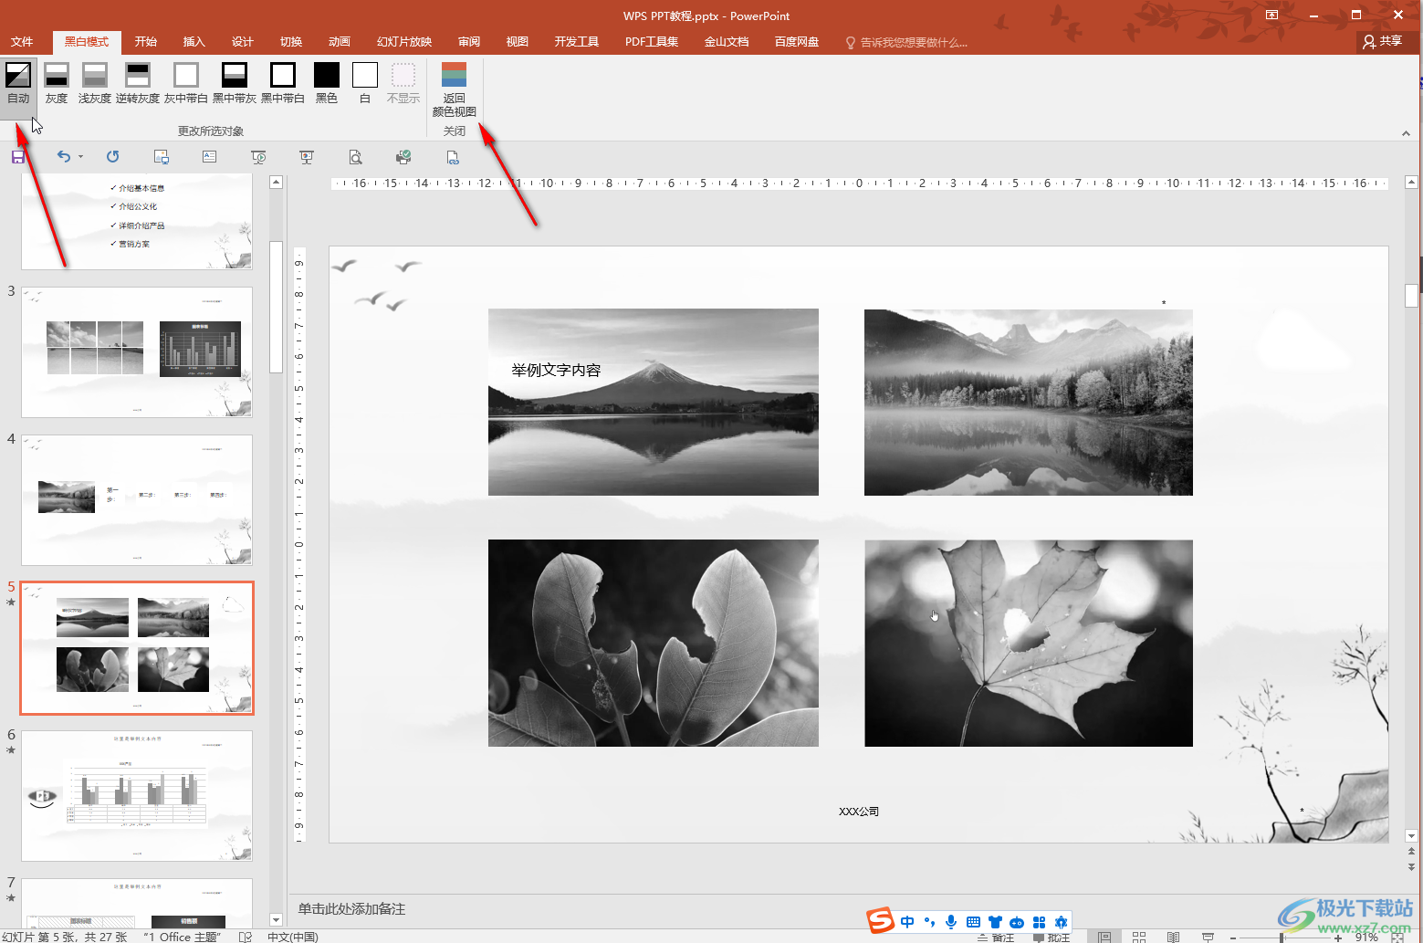Zoom out with the minus button
This screenshot has height=943, width=1423.
[1232, 938]
